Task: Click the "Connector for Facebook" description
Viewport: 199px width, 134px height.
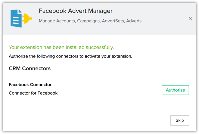Action: point(33,93)
